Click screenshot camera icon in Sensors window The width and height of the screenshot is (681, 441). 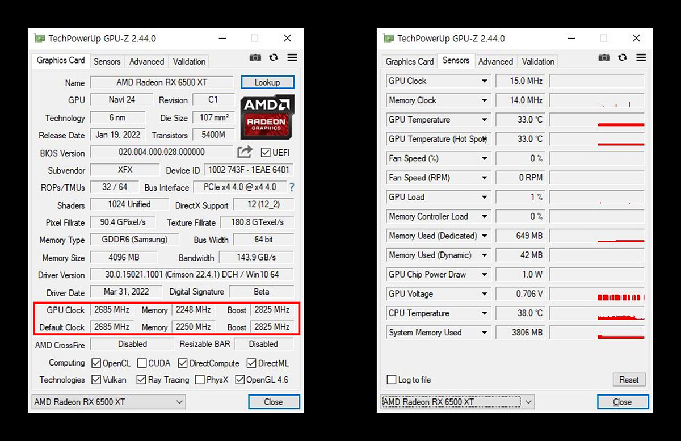(604, 58)
